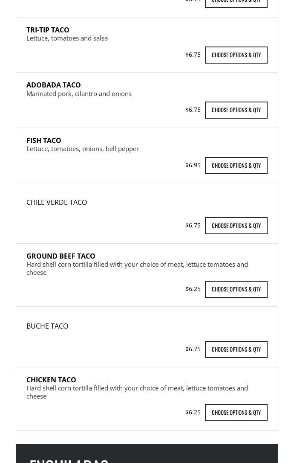Open the Ground Beef Taco title
The image size is (294, 463).
point(61,256)
